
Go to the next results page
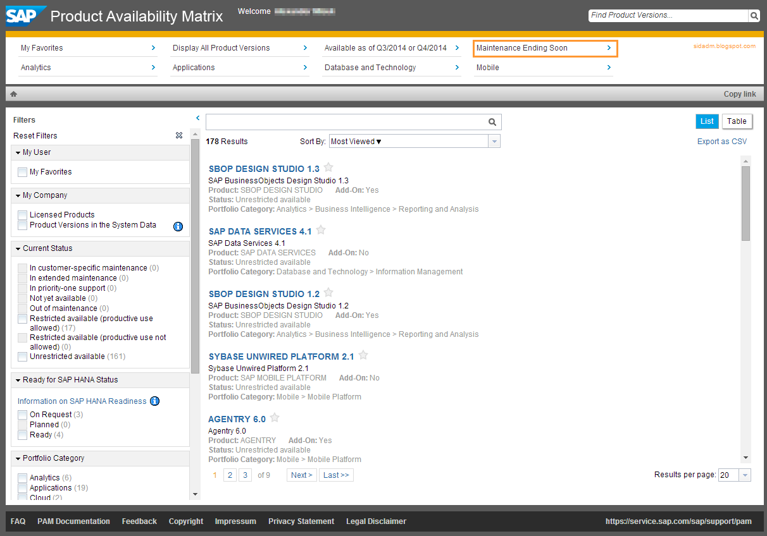tap(301, 474)
